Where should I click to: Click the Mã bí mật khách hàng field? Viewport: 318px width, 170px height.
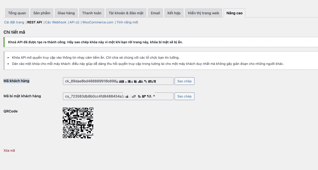click(118, 96)
